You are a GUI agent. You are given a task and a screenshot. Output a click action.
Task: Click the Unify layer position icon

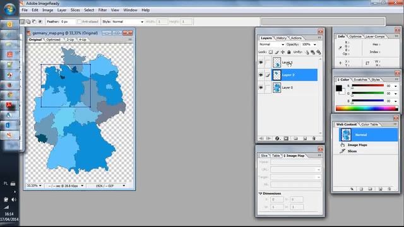(x=307, y=52)
